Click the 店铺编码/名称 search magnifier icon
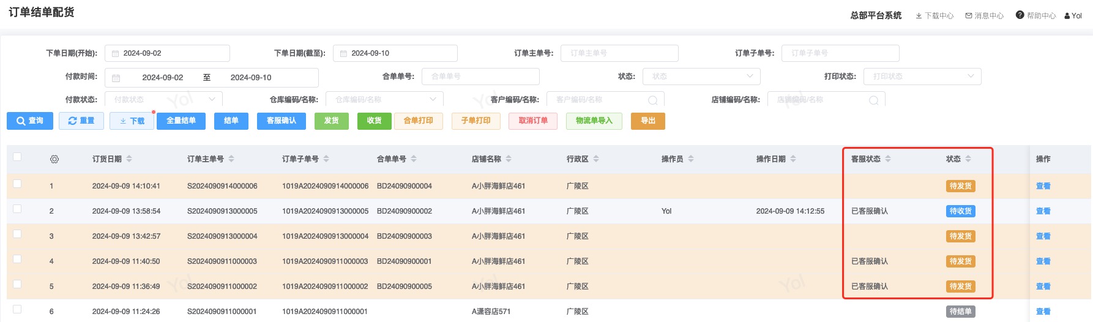Screen dimensions: 1093x322 coord(874,100)
